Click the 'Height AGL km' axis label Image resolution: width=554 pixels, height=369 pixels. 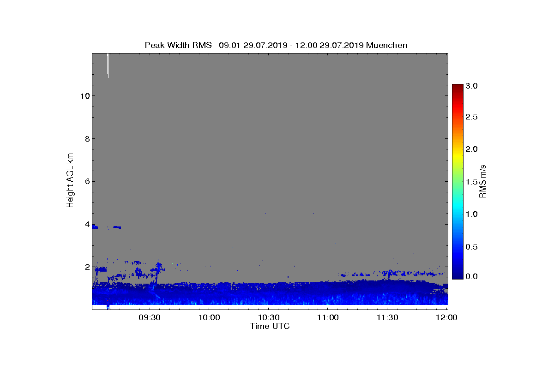tap(70, 180)
